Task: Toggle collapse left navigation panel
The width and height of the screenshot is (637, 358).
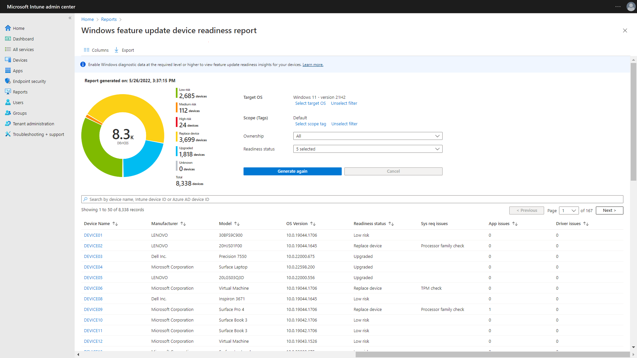Action: tap(70, 18)
